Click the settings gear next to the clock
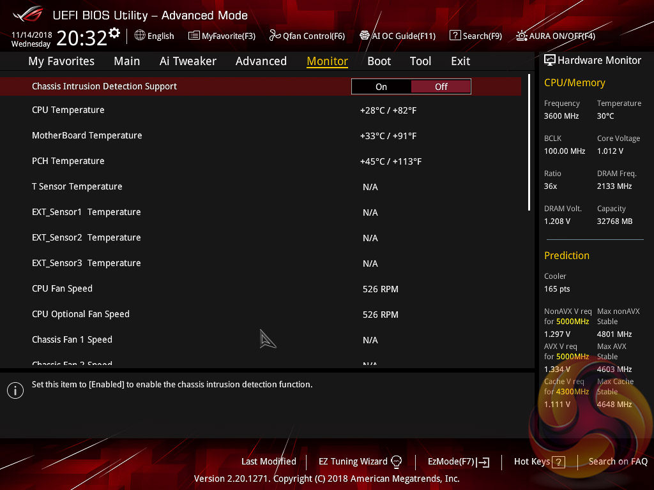Viewport: 654px width, 490px height. pyautogui.click(x=114, y=33)
